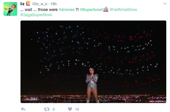
Task: Click the reply arrow icon
Action: tap(23, 109)
